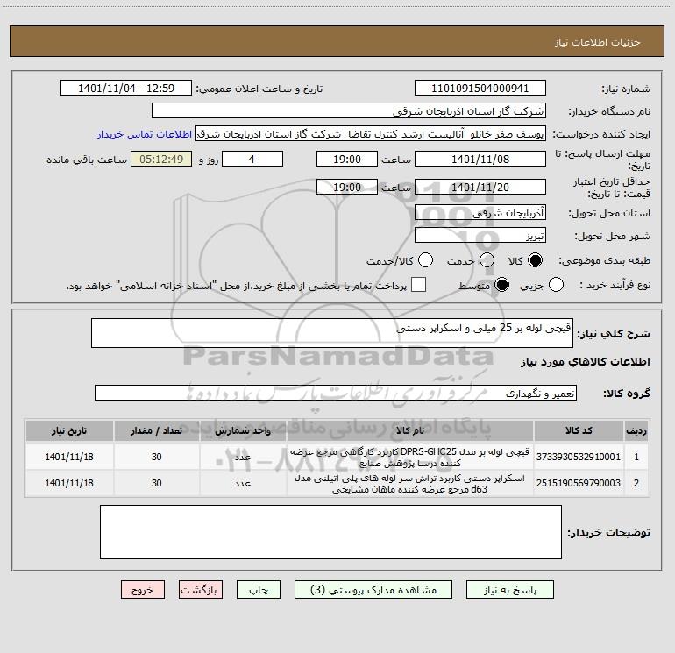Click quantity 30 in row 2
Image resolution: width=675 pixels, height=653 pixels.
pos(156,483)
